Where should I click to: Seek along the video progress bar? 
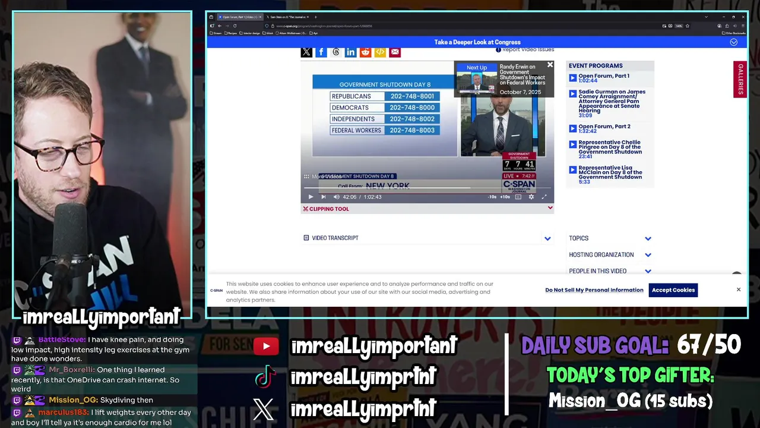click(x=427, y=189)
